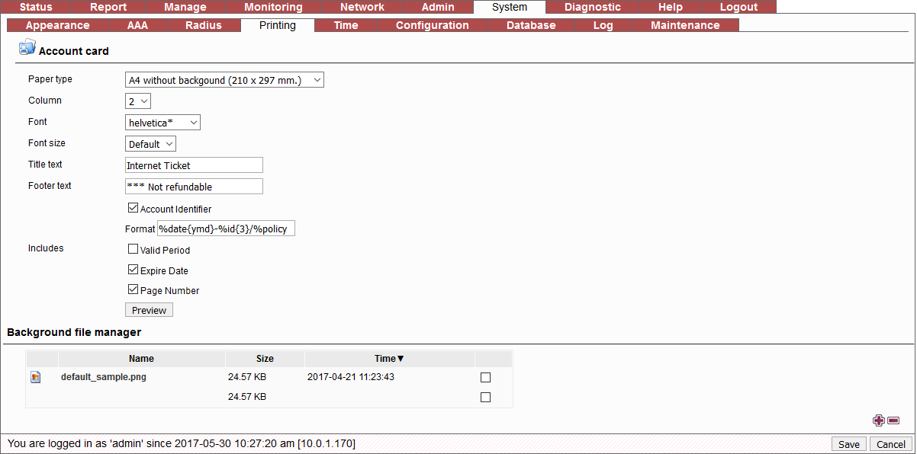
Task: Open the Paper type dropdown
Action: click(224, 80)
